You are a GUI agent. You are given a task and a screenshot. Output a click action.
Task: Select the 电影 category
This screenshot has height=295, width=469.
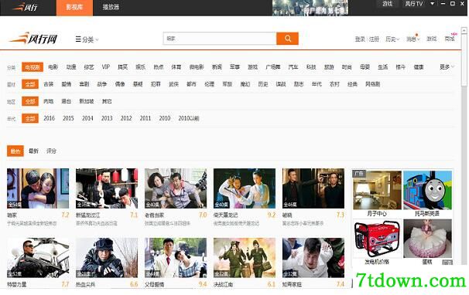[53, 67]
